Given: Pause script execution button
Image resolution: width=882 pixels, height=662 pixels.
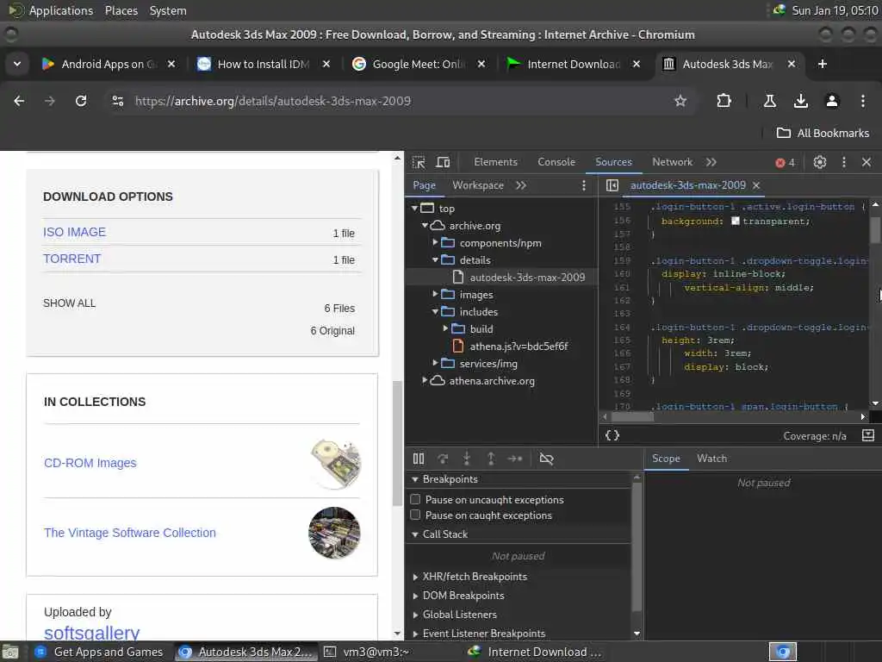Looking at the screenshot, I should click(419, 459).
